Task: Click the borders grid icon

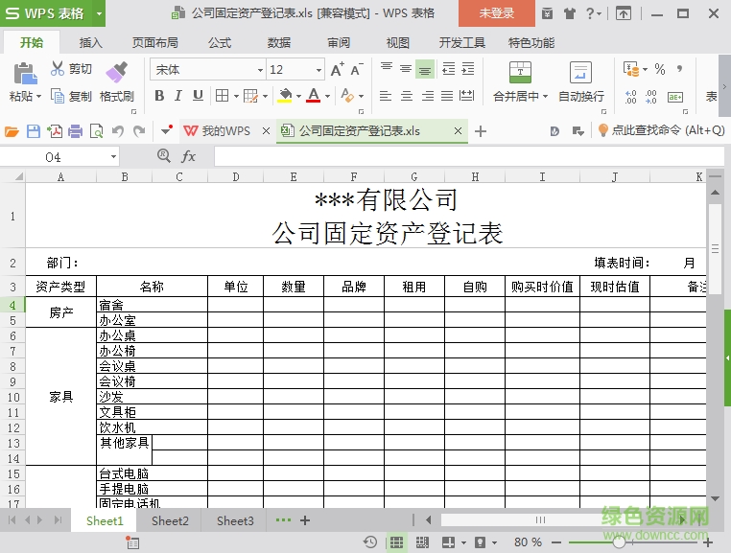Action: [222, 96]
